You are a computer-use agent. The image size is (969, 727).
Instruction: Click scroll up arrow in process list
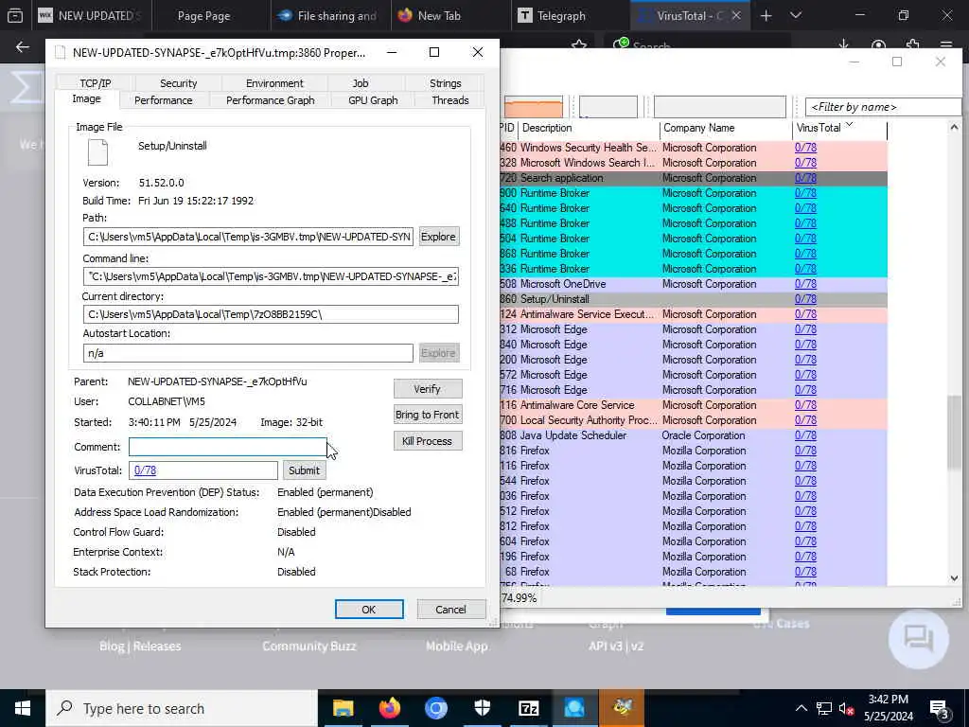coord(954,128)
